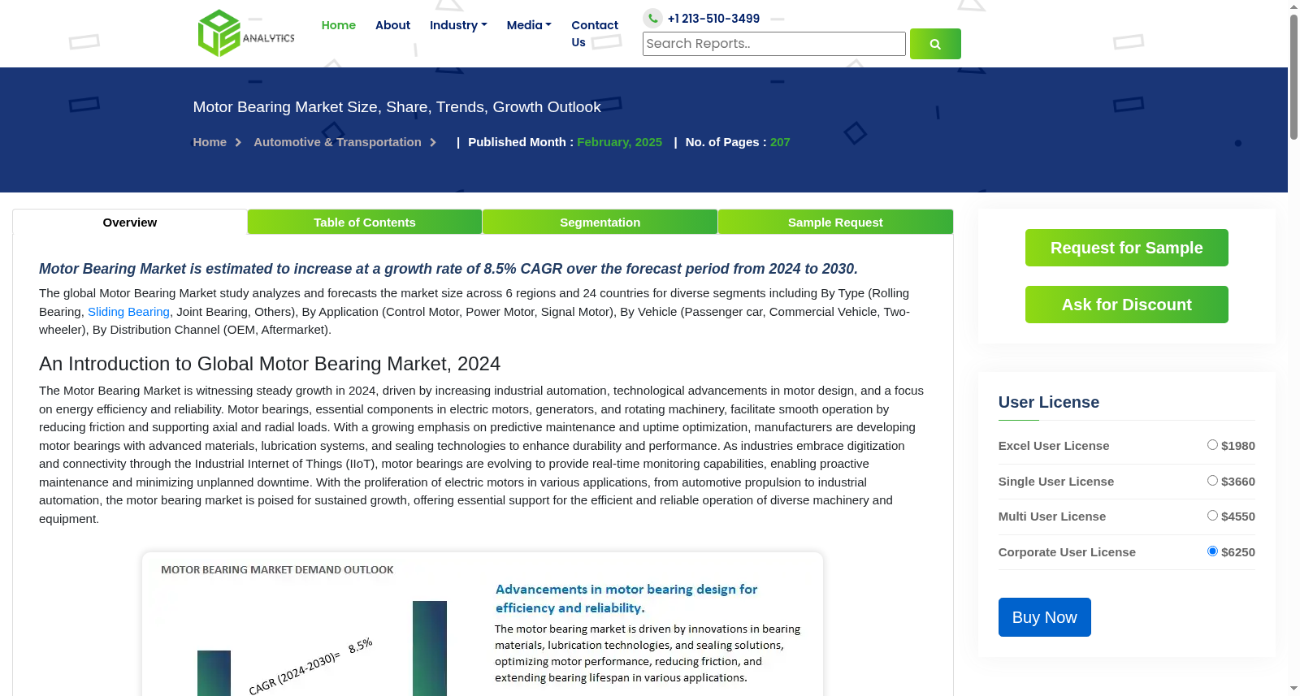The height and width of the screenshot is (696, 1300).
Task: Click the Ask for Discount button
Action: [x=1127, y=305]
